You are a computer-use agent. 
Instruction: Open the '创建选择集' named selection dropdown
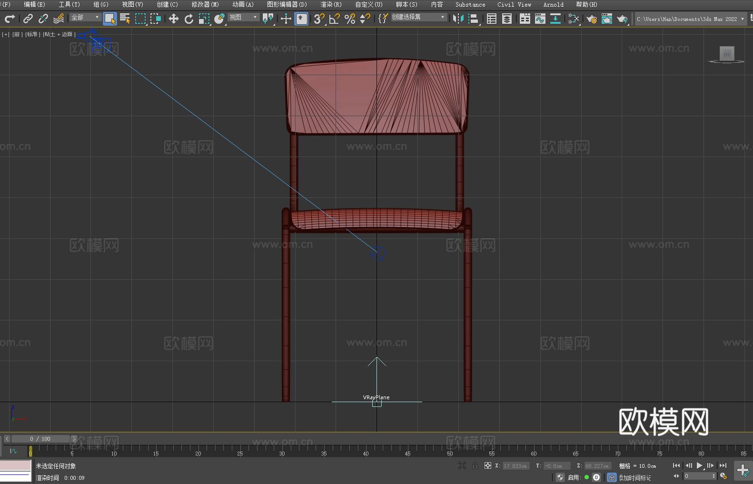pyautogui.click(x=419, y=17)
